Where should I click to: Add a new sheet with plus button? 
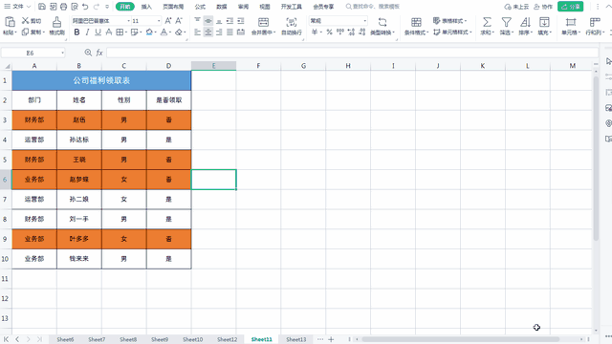point(331,339)
